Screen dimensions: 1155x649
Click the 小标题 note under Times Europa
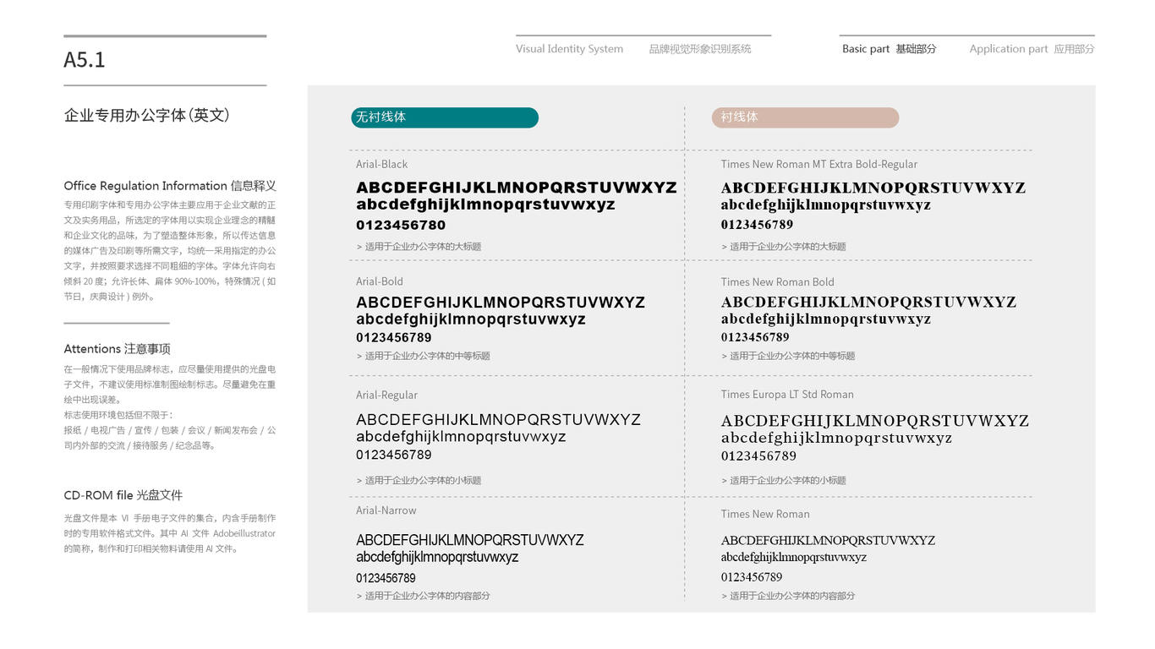point(784,480)
